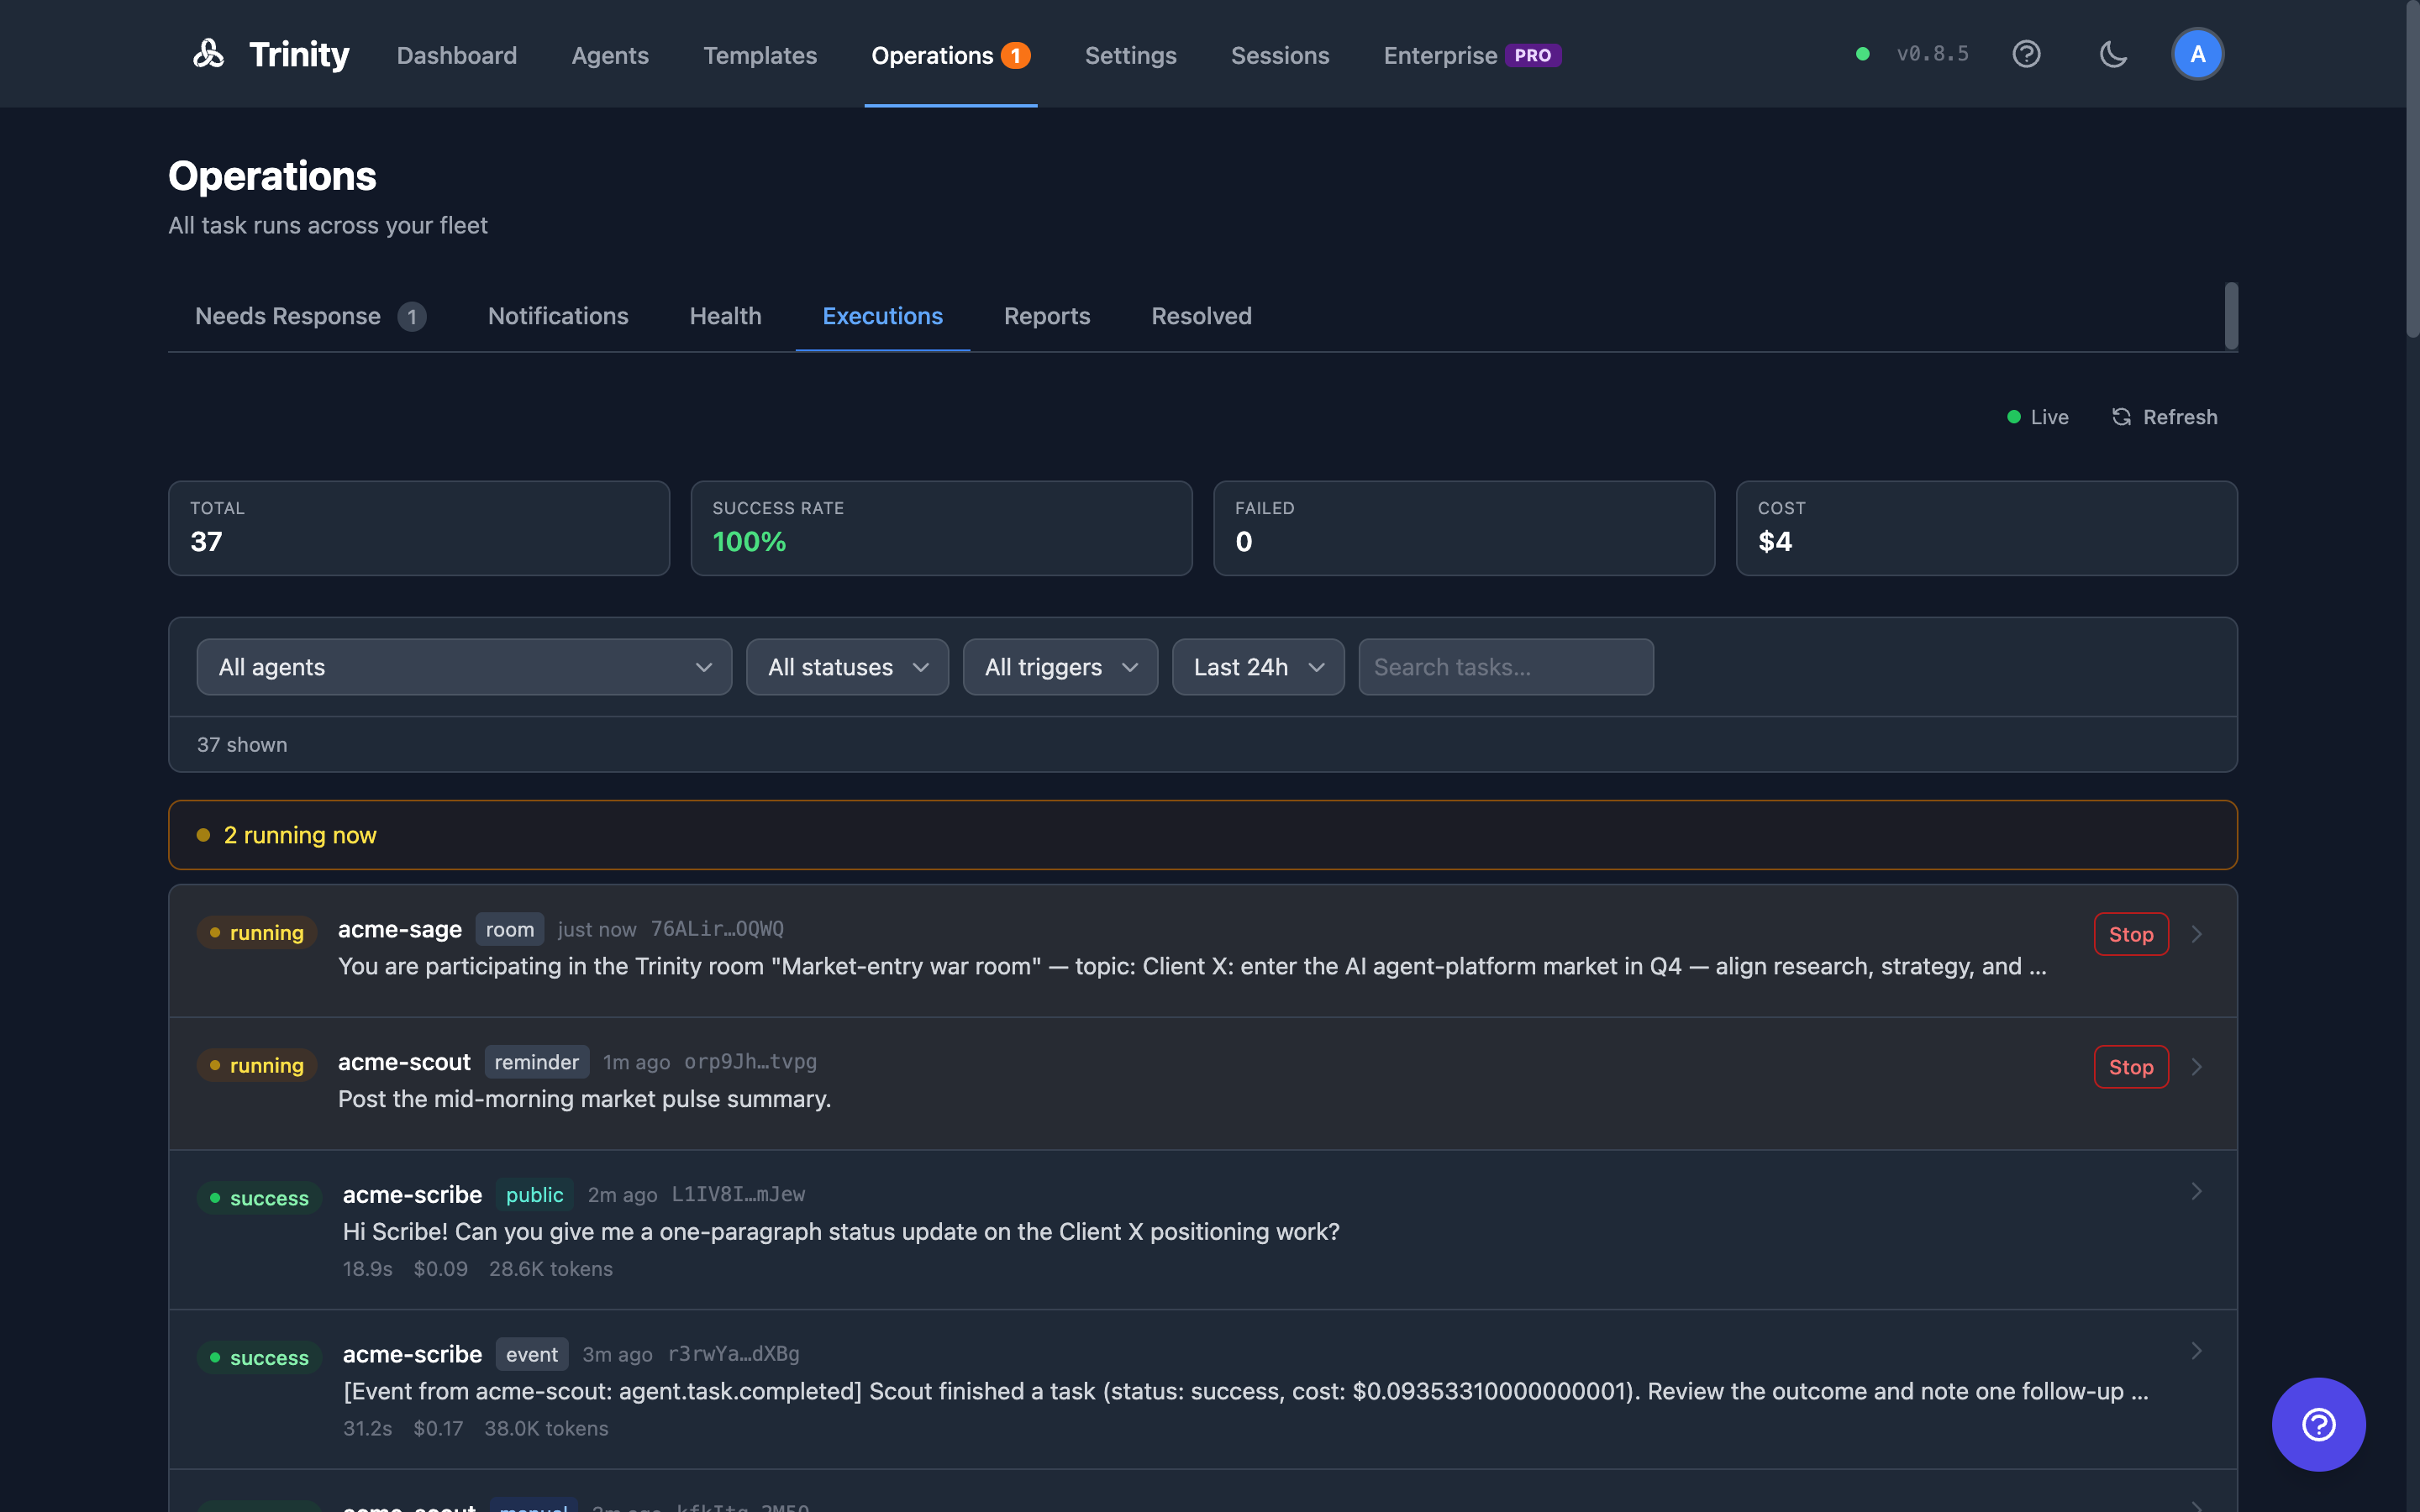This screenshot has width=2420, height=1512.
Task: Open the Templates nav item
Action: click(x=760, y=55)
